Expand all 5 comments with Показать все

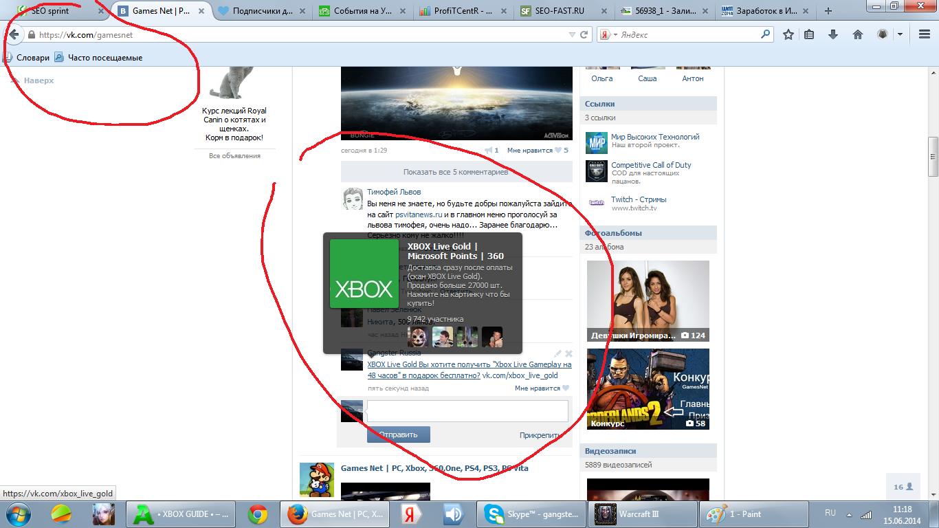click(456, 172)
